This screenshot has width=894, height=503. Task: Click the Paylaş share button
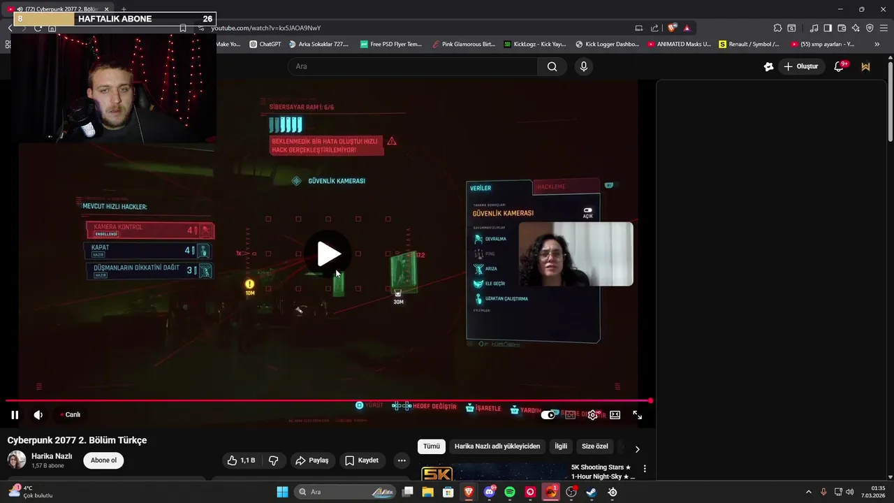click(312, 460)
